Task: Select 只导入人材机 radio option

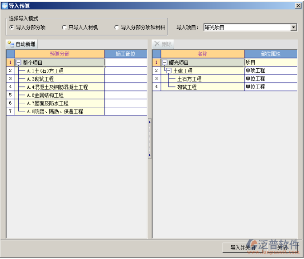Action: coord(64,27)
